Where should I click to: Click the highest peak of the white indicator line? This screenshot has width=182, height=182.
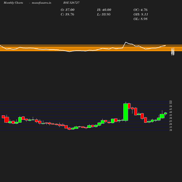(x=126, y=42)
